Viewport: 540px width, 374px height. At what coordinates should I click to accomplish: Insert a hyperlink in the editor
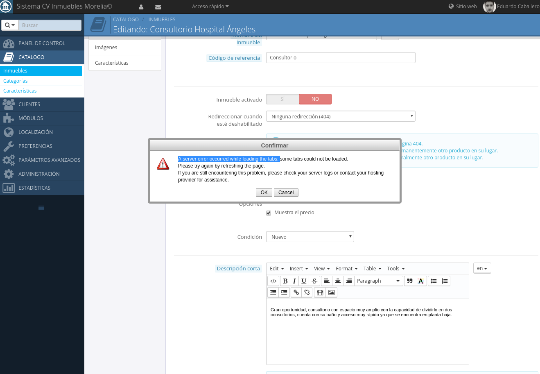tap(296, 292)
